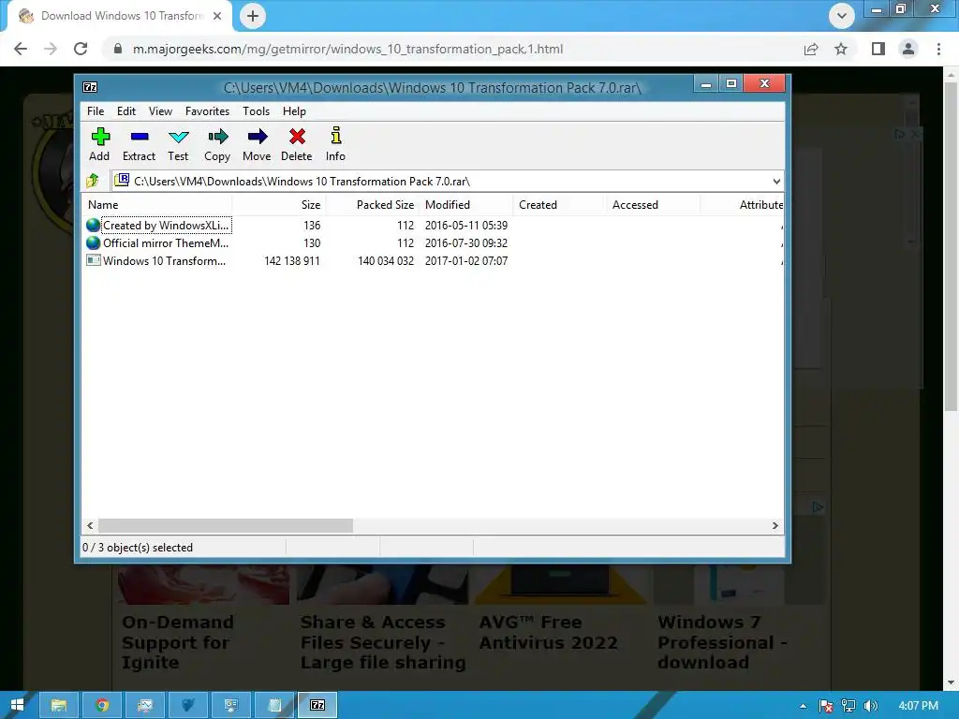Open Chrome side panel icon

(x=878, y=49)
